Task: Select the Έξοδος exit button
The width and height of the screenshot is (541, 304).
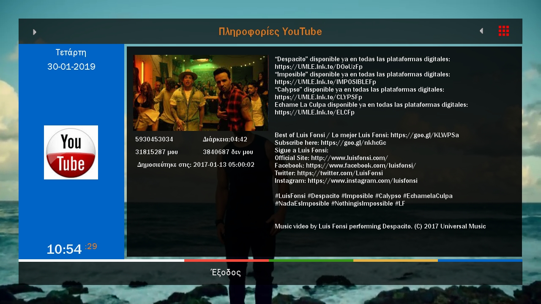Action: tap(226, 272)
